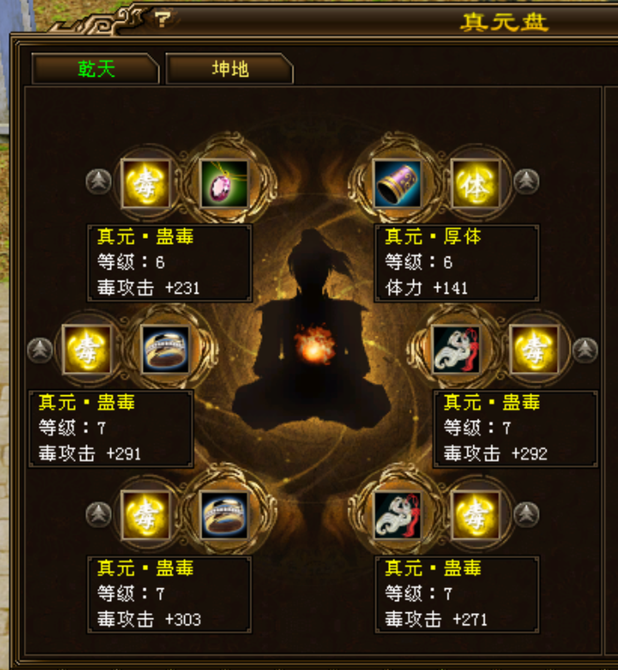618x670 pixels.
Task: Switch to the 乾天 tab
Action: 96,69
